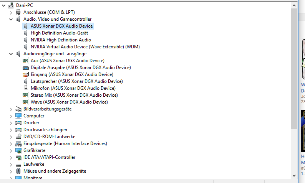The height and width of the screenshot is (183, 305).
Task: Select the Eingang (ASUS Xonar DGX) label
Action: pyautogui.click(x=72, y=74)
